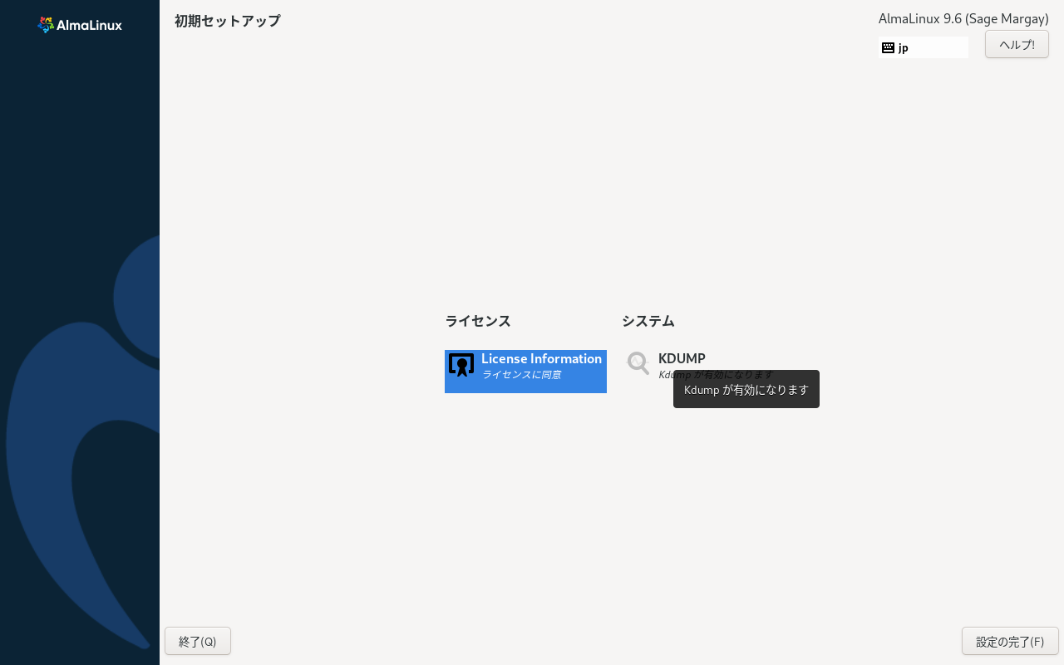Click the 終了(Q) quit button
This screenshot has width=1064, height=665.
[x=198, y=641]
